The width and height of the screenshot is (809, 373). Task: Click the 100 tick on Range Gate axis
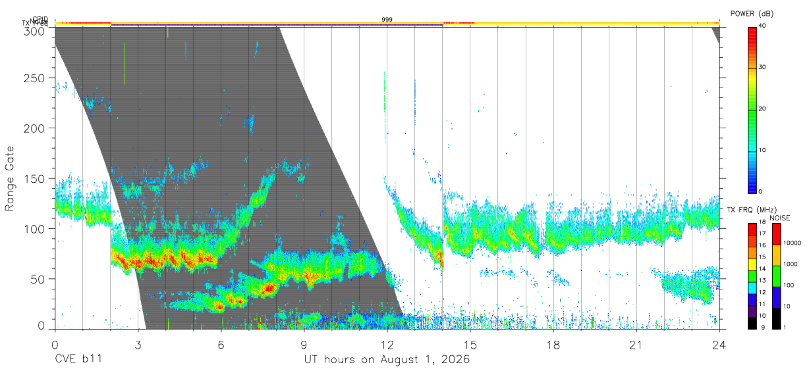click(x=35, y=228)
